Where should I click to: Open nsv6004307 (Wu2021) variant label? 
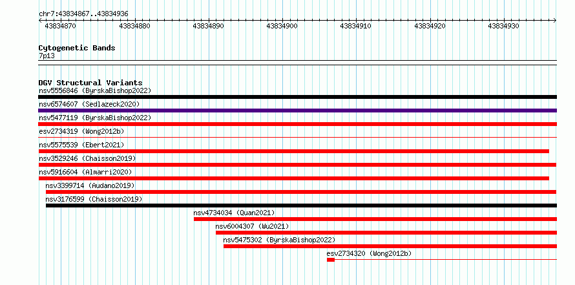253,226
